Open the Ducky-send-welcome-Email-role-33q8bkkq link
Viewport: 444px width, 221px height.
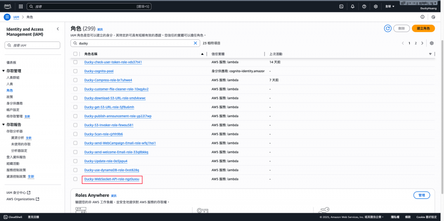click(x=116, y=152)
